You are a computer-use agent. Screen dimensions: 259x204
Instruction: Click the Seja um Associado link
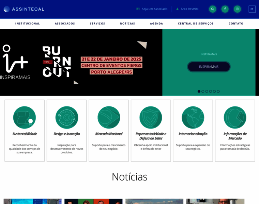click(155, 9)
